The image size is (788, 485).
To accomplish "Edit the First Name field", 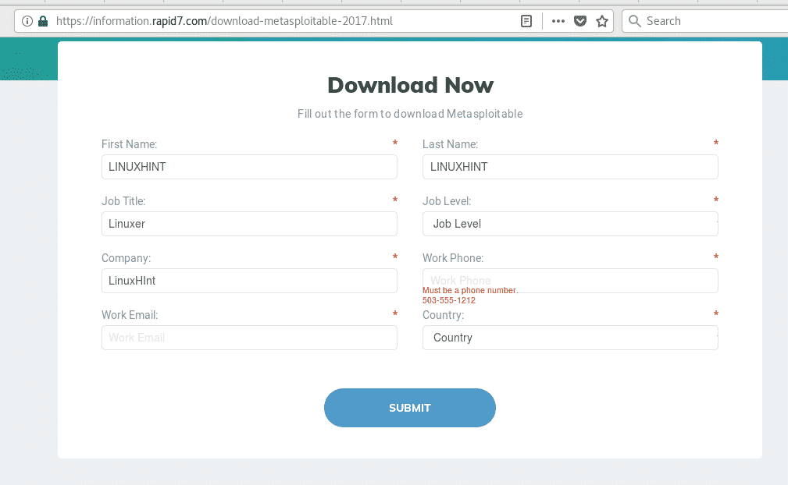I will point(249,167).
